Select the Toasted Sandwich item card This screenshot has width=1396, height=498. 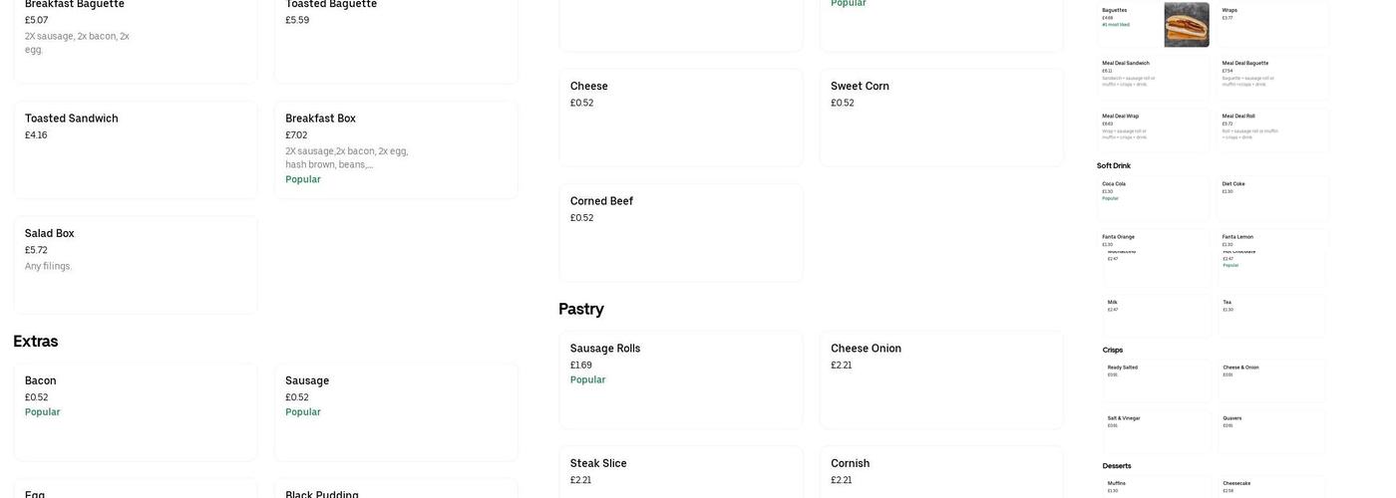pyautogui.click(x=136, y=148)
